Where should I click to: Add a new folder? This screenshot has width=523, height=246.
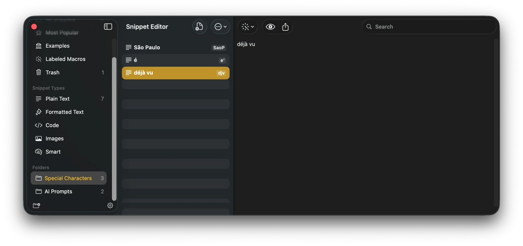tap(37, 205)
